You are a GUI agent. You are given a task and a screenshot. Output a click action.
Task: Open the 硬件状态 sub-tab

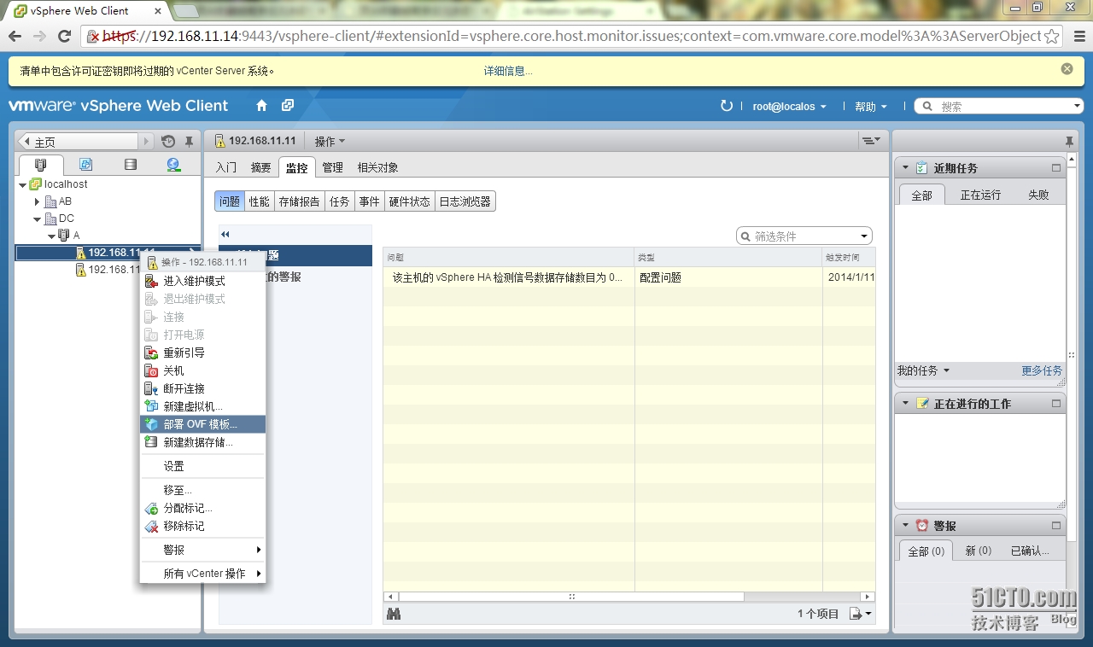pyautogui.click(x=410, y=201)
